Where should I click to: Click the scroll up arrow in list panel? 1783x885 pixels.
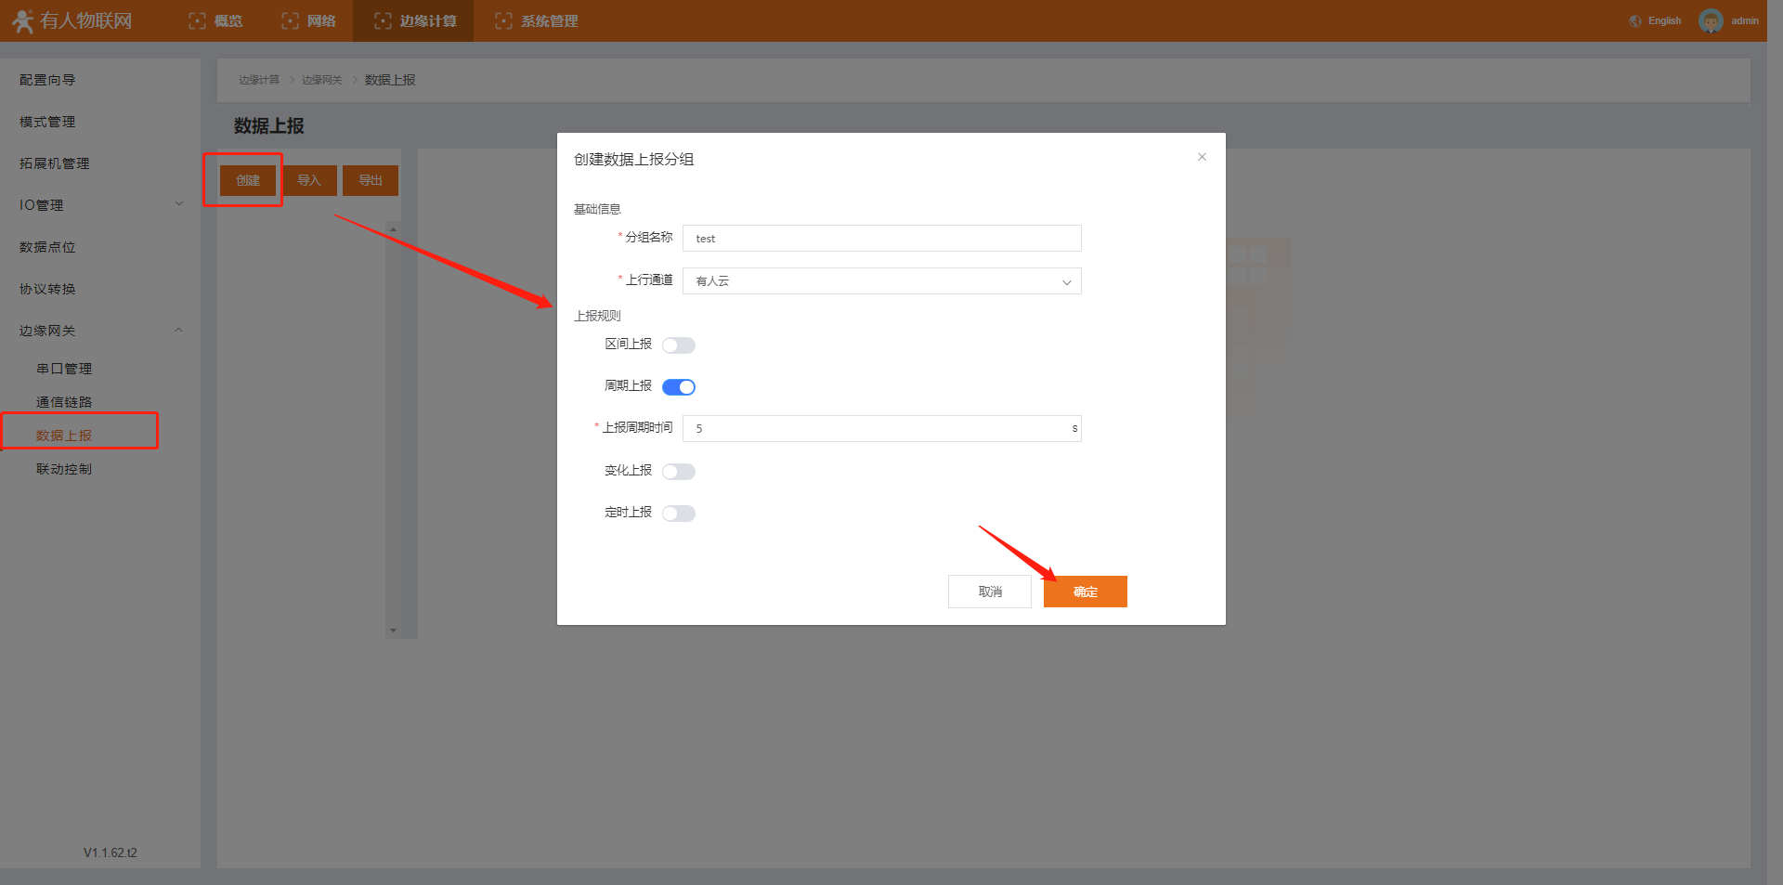pos(393,228)
